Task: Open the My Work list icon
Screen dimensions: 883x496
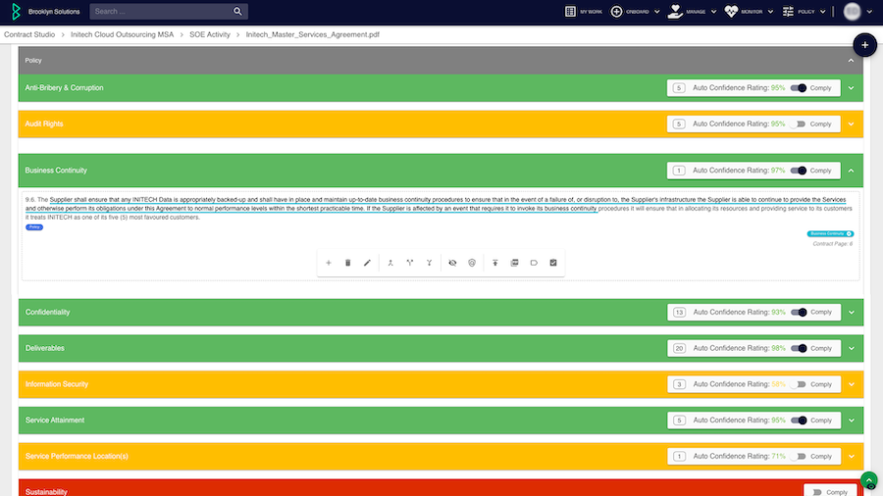Action: 570,11
